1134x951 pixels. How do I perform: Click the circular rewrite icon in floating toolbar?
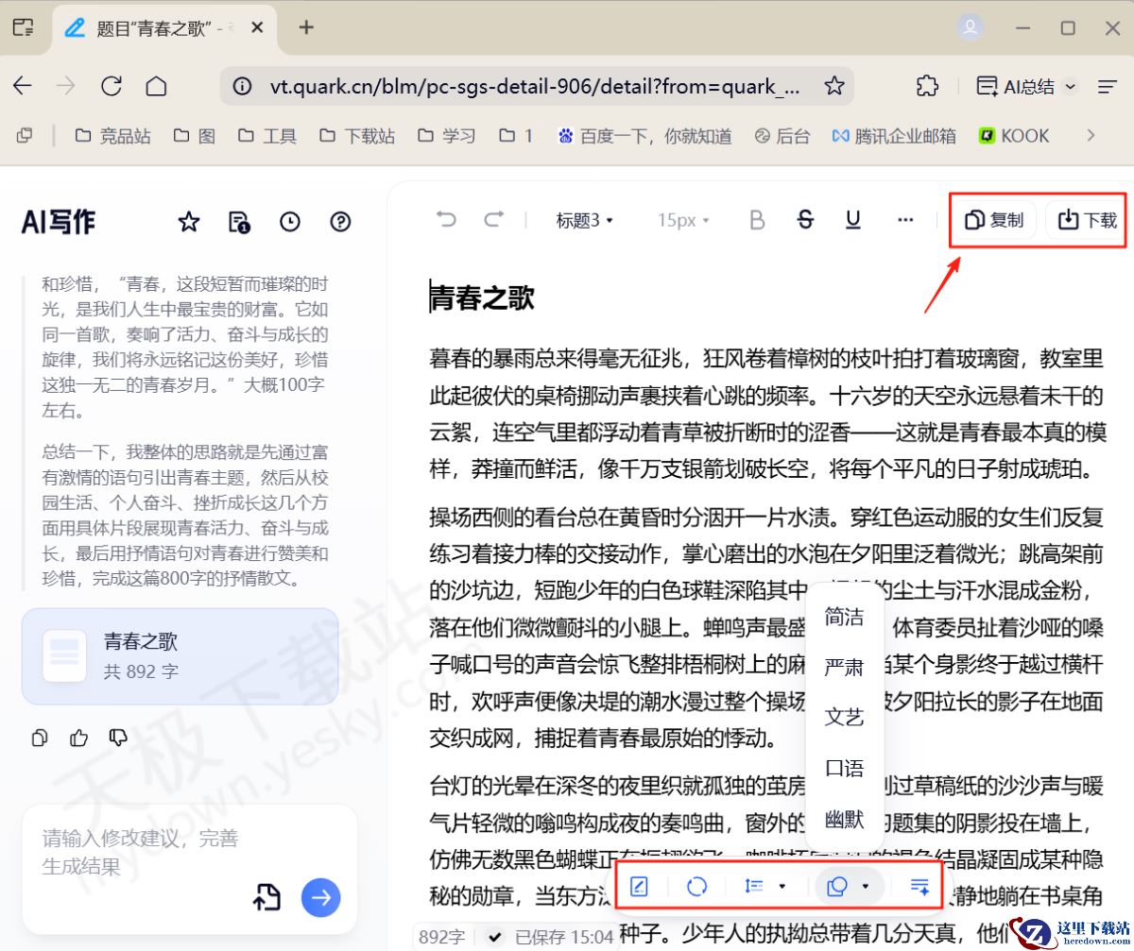pos(696,886)
